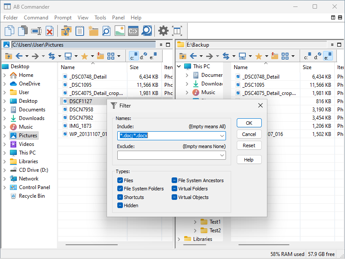The width and height of the screenshot is (345, 259).
Task: Click the New folder toolbar icon
Action: 93,31
